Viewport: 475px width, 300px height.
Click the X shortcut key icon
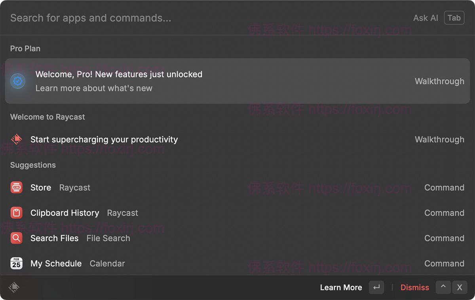[460, 287]
